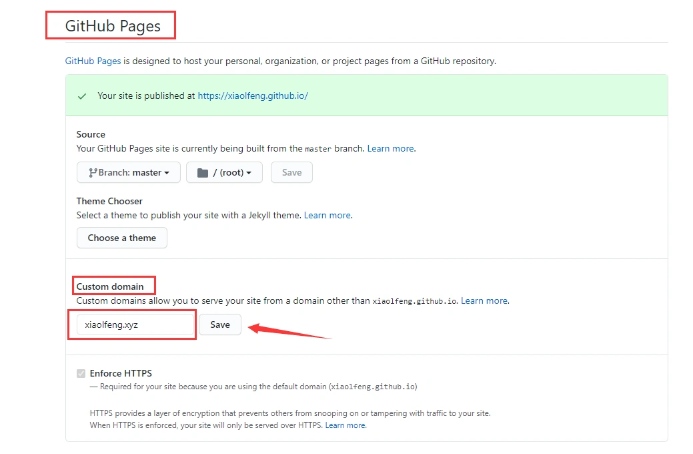Click the Custom domain section heading
The height and width of the screenshot is (454, 693).
[110, 286]
